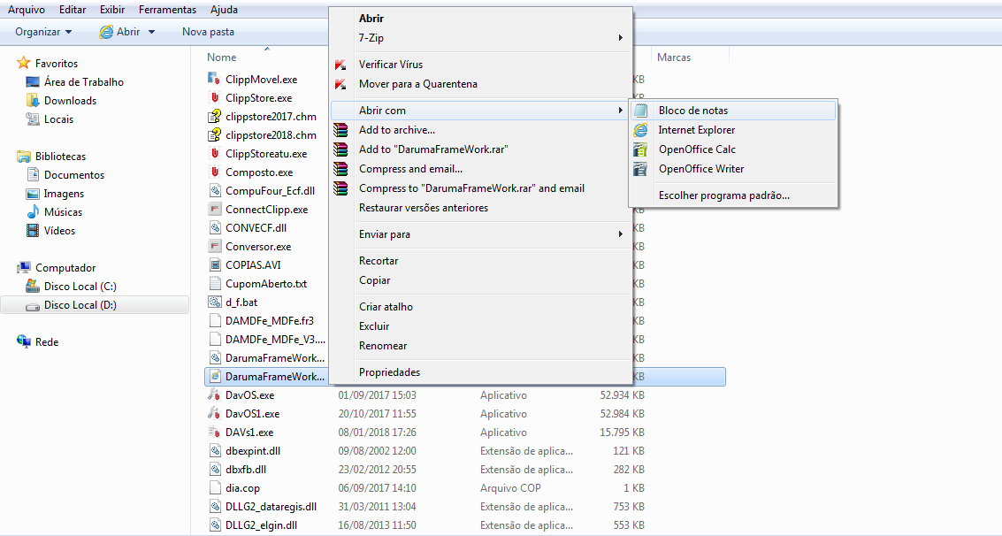
Task: Select Disco Local (C:) in navigation pane
Action: pos(80,287)
